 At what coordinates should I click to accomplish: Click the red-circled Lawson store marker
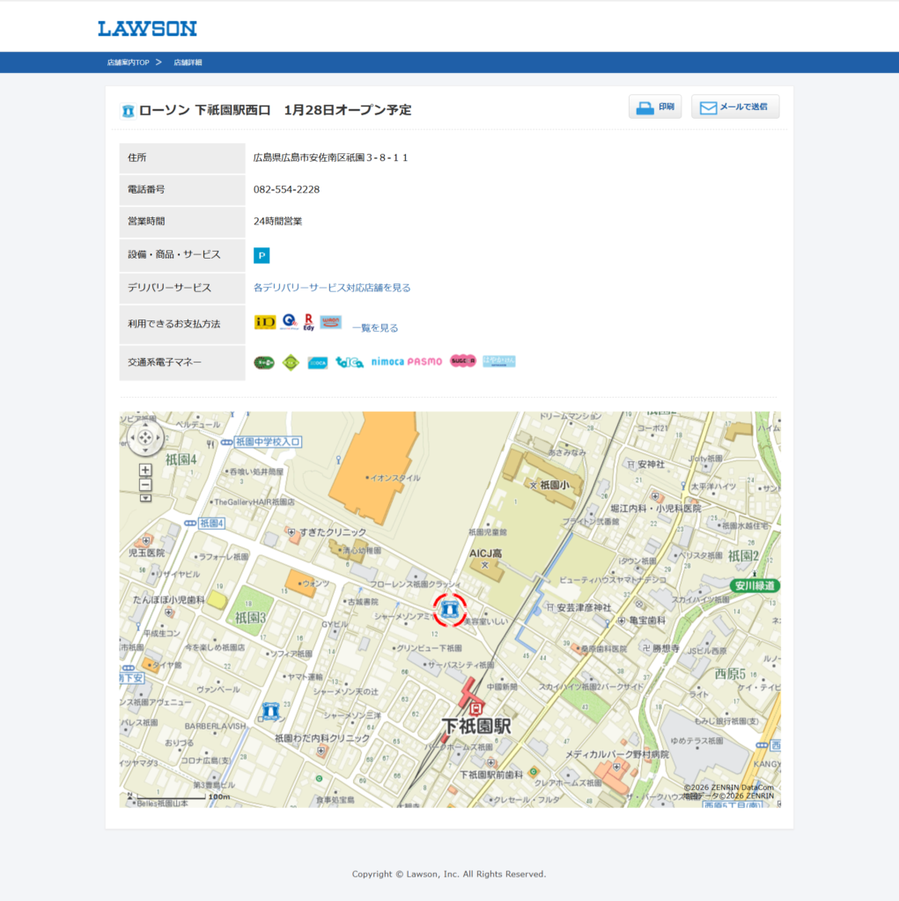[x=450, y=609]
